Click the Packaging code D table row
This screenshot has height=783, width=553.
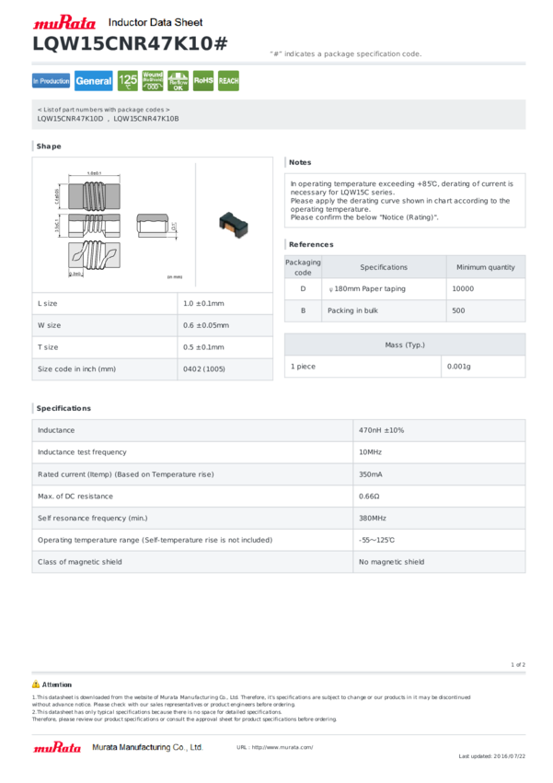[x=405, y=288]
